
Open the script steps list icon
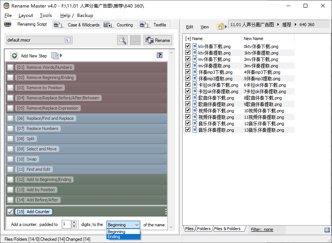tap(55, 56)
